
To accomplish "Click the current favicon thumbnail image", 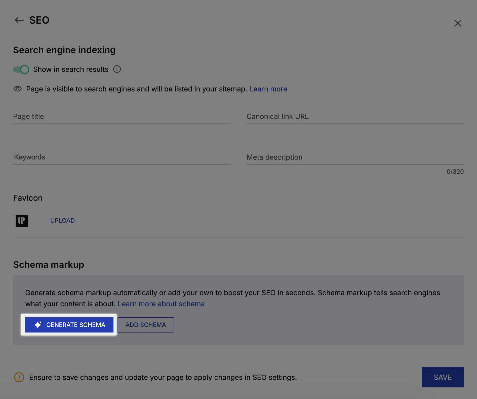I will 21,220.
